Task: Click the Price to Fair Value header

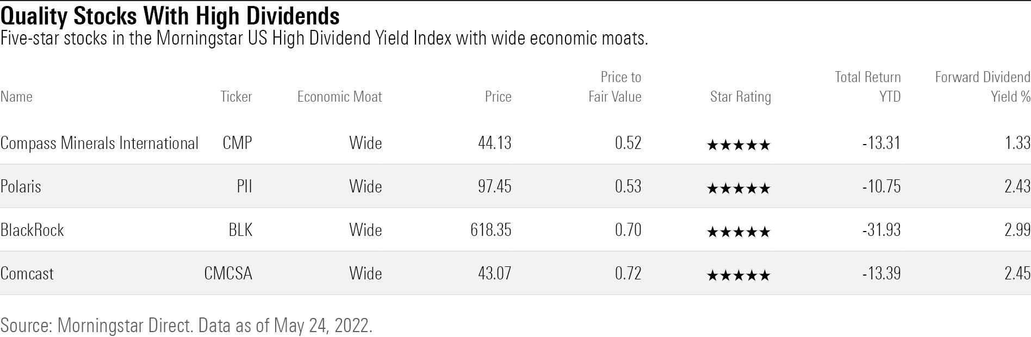Action: pos(615,87)
